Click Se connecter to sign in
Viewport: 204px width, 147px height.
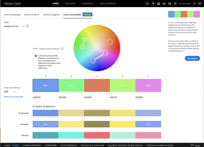[185, 4]
